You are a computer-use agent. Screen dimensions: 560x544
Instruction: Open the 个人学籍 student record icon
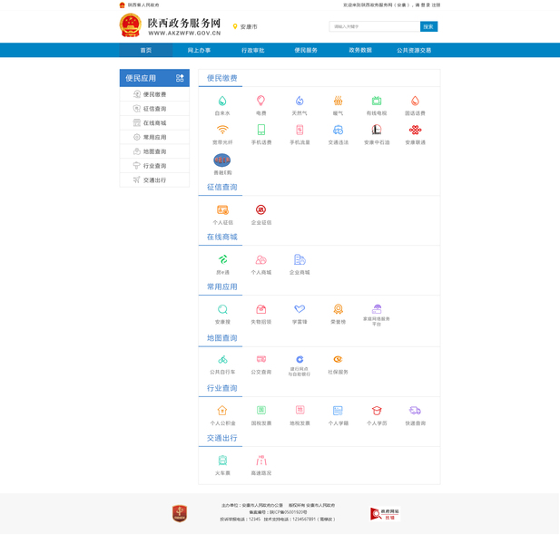(x=338, y=411)
